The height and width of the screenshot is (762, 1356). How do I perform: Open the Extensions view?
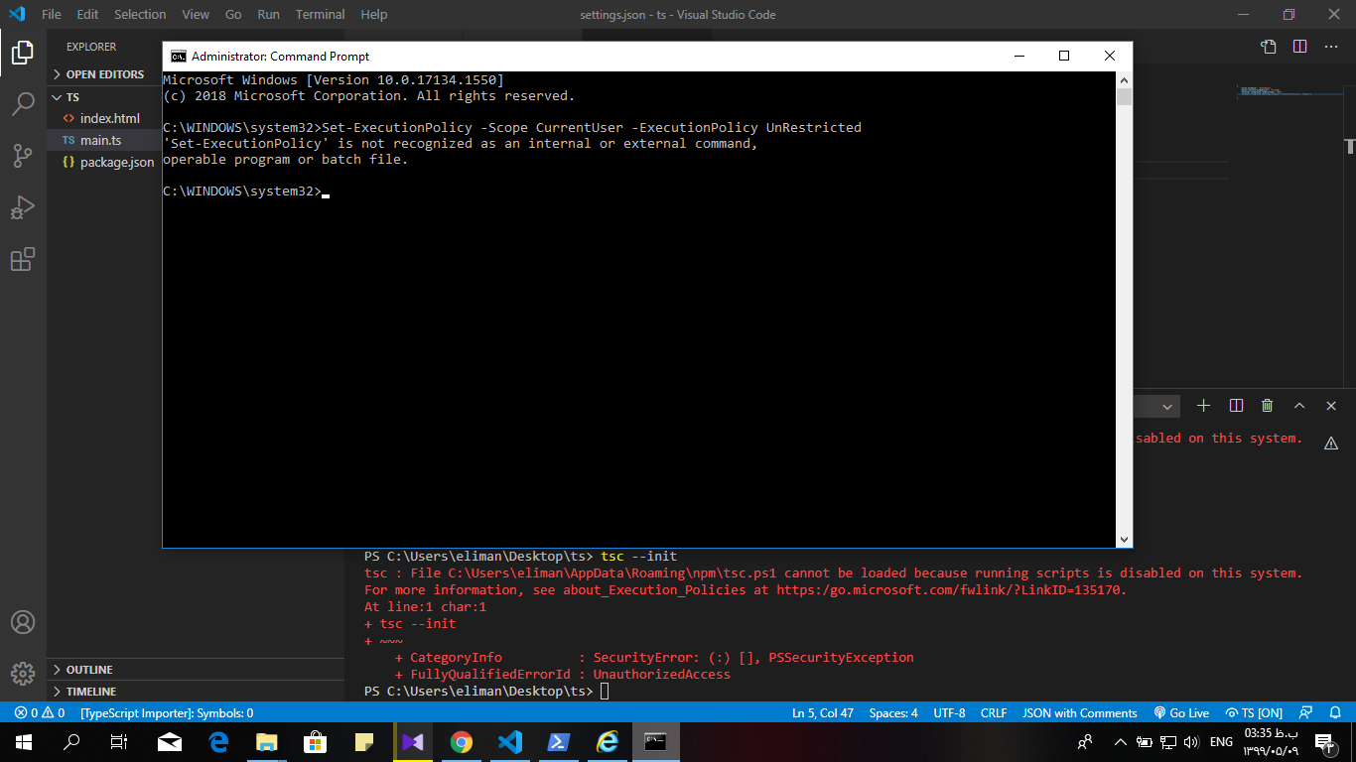click(23, 260)
